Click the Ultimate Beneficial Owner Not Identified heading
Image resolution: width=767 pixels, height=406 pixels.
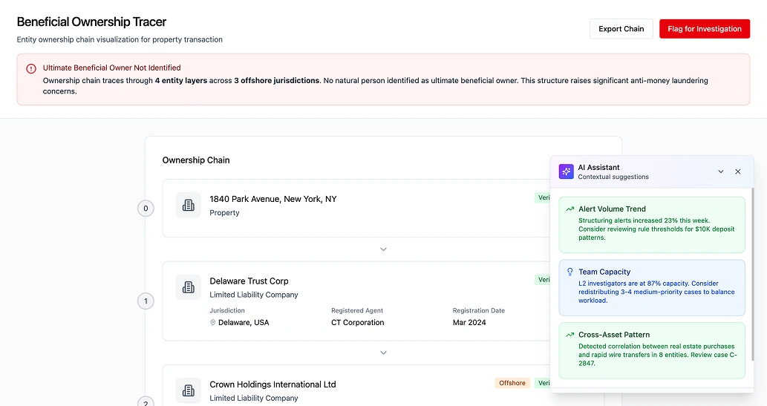click(x=111, y=68)
